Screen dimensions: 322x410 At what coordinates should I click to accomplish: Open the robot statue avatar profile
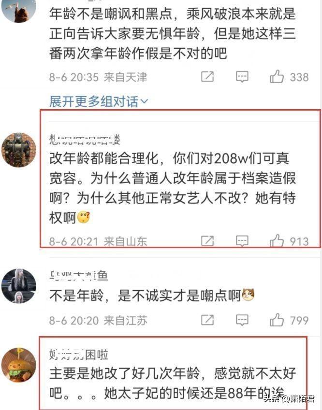coord(19,150)
